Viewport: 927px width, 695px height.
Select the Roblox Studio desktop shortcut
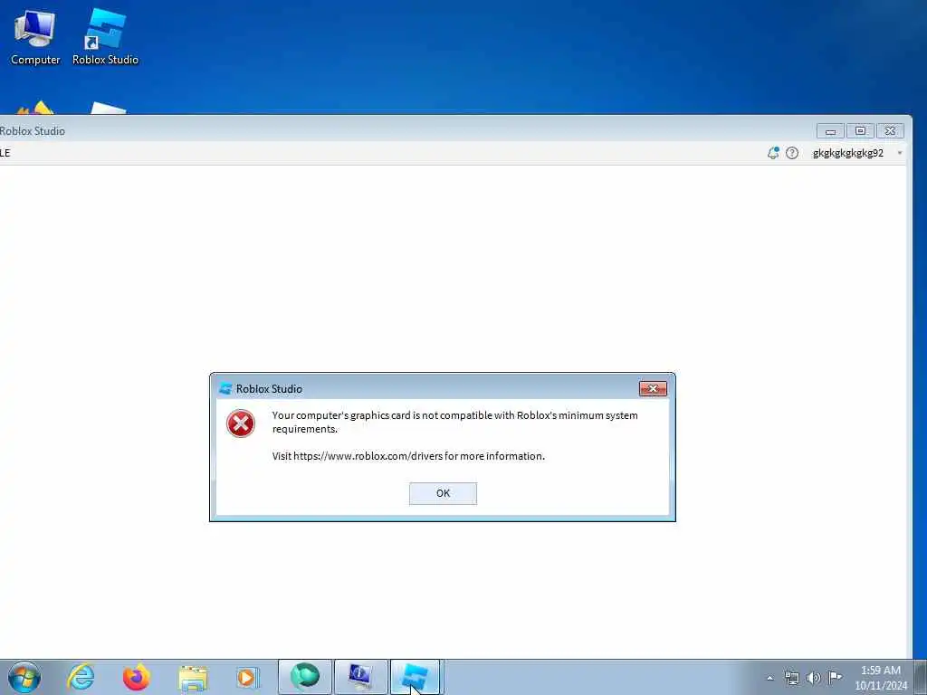tap(105, 37)
